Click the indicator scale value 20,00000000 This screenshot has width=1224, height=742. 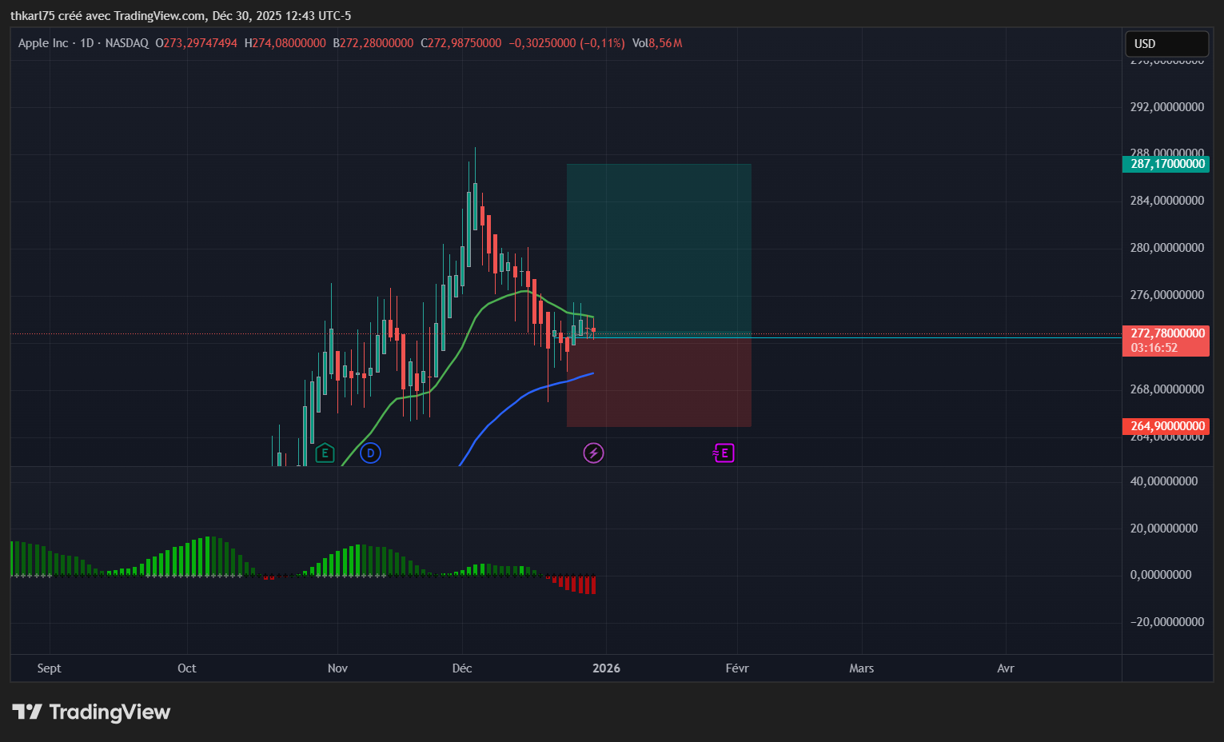[1163, 529]
